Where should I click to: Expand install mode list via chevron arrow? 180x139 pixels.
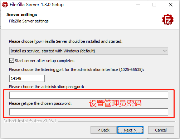[165, 51]
